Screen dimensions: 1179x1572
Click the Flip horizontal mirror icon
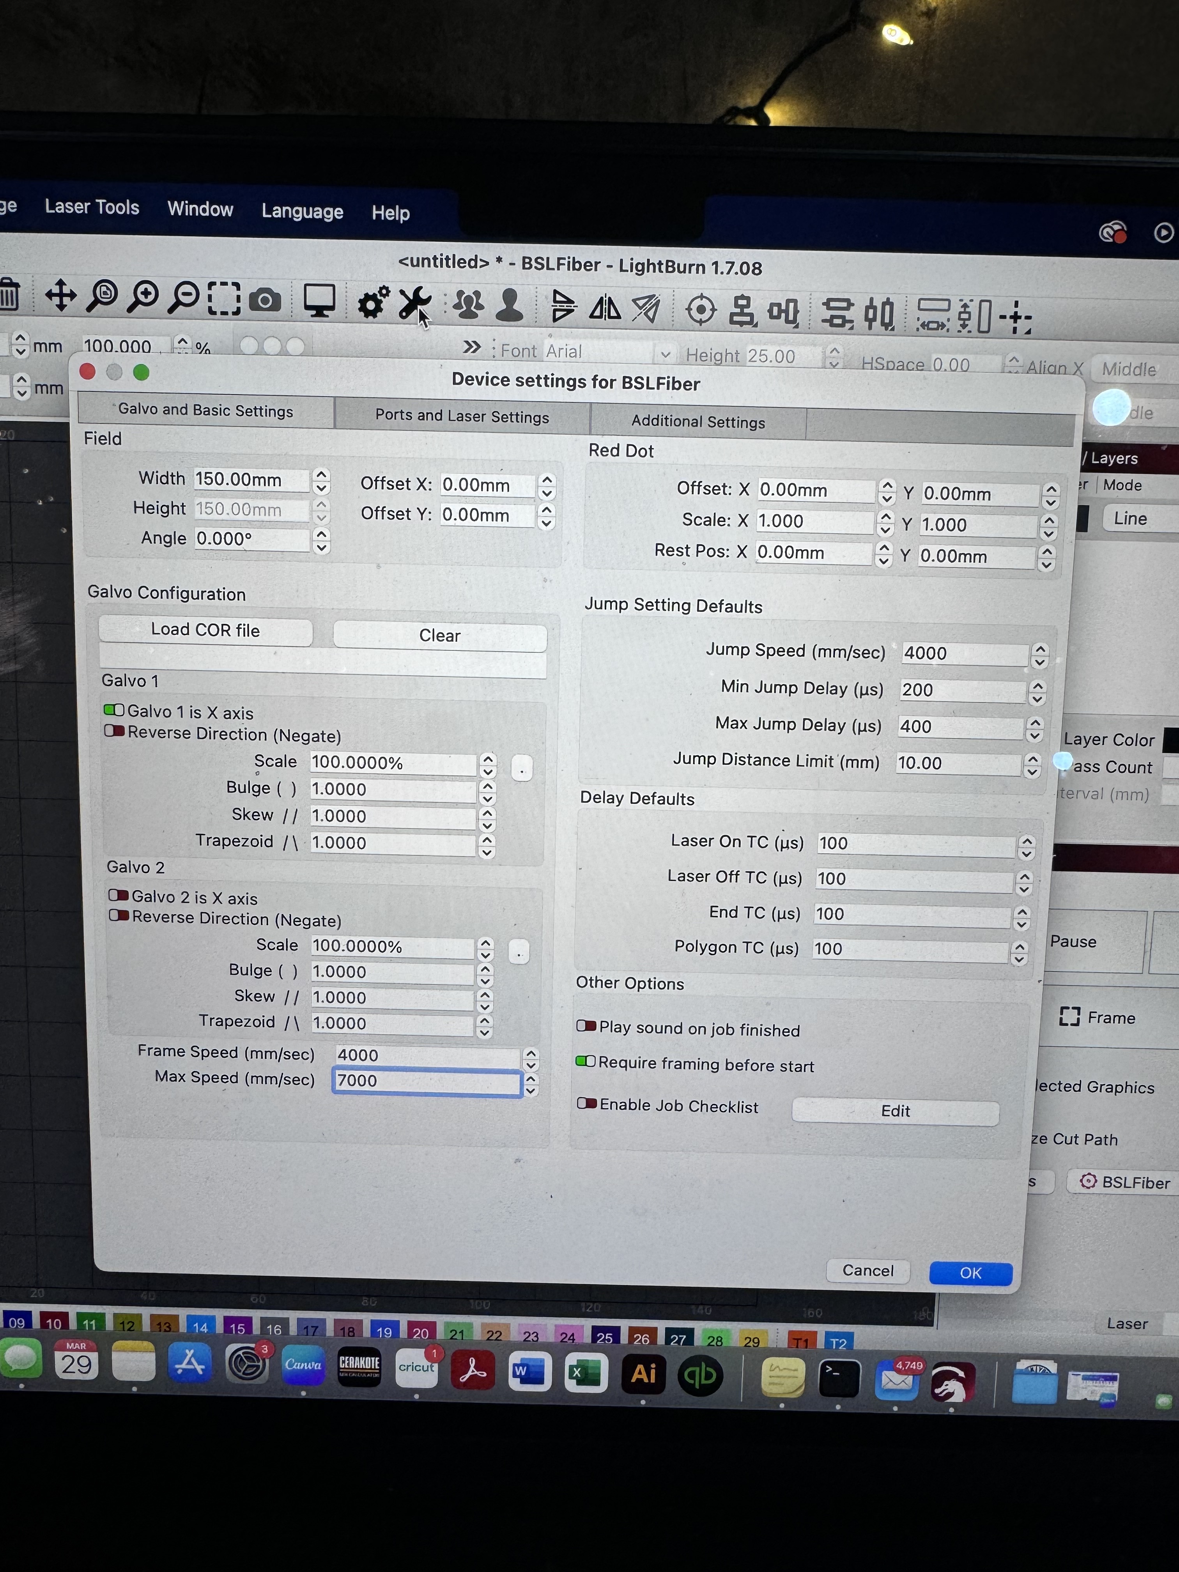[x=605, y=308]
